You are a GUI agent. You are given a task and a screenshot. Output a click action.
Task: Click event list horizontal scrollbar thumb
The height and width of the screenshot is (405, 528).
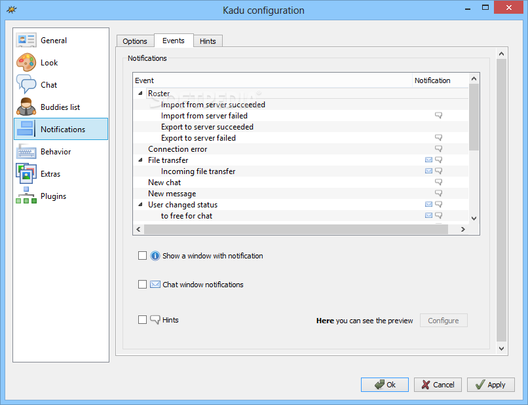pyautogui.click(x=296, y=229)
